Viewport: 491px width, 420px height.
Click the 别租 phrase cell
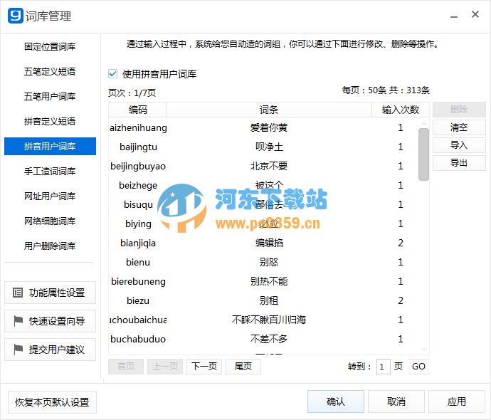pyautogui.click(x=269, y=300)
